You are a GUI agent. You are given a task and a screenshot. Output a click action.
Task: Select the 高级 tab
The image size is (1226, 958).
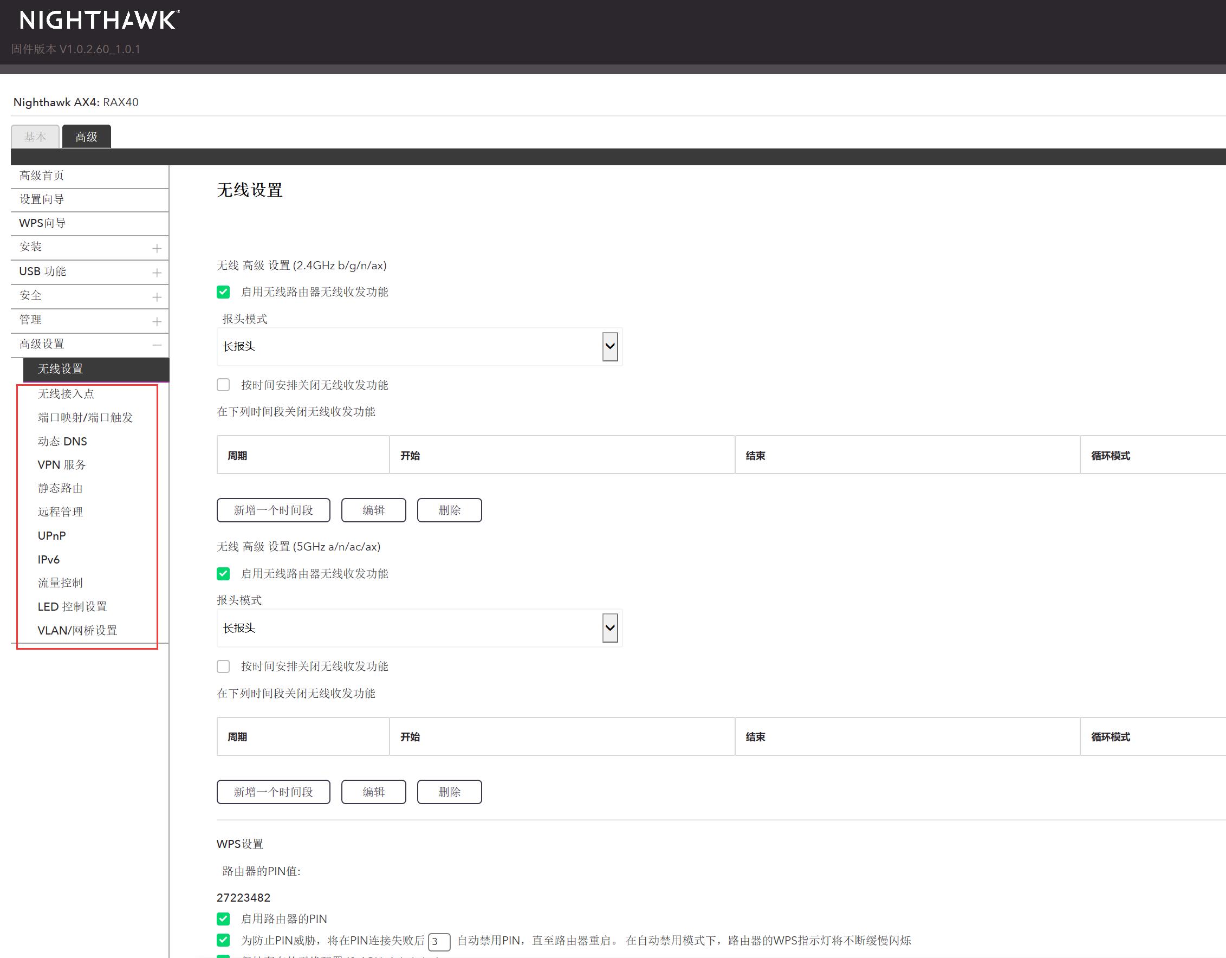coord(87,137)
